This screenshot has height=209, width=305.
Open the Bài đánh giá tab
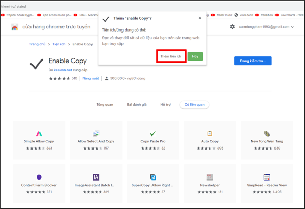tap(136, 105)
